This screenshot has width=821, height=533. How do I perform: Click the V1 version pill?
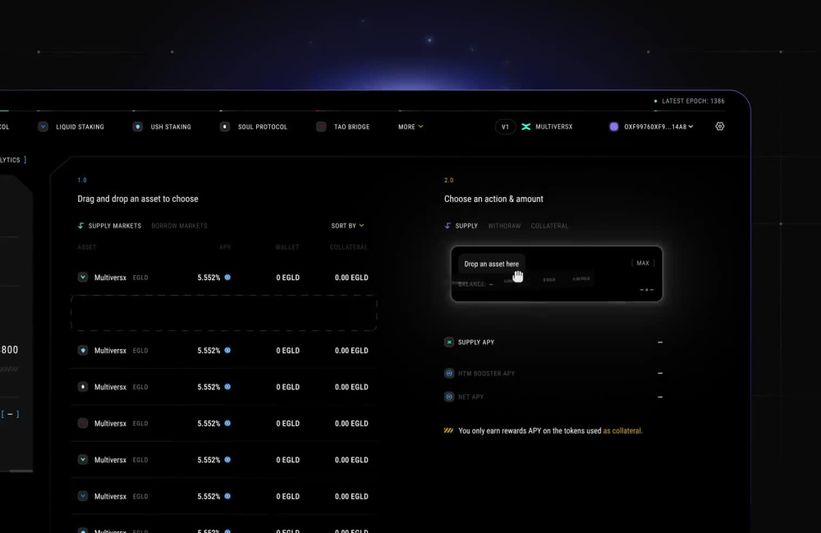coord(505,126)
